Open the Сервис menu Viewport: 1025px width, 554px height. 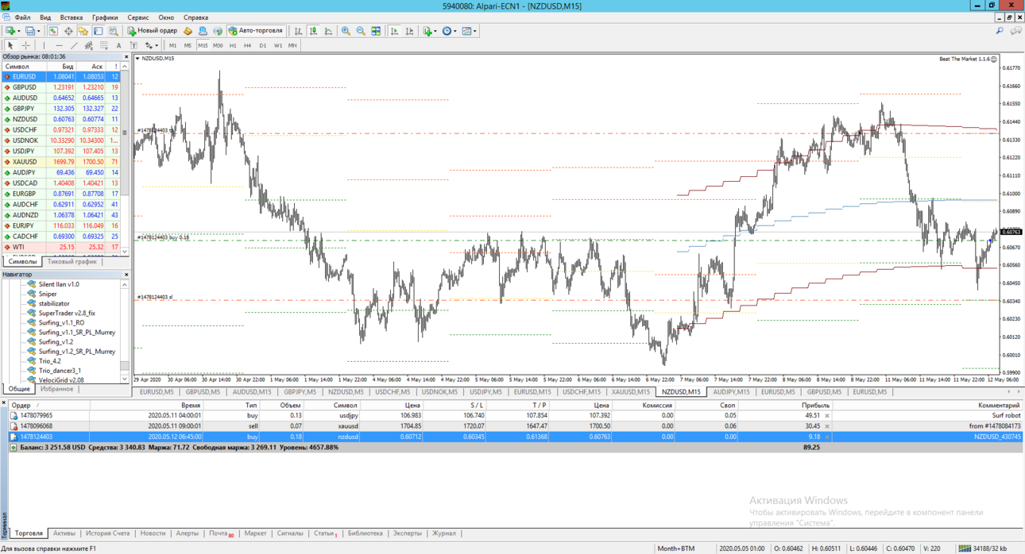(138, 17)
